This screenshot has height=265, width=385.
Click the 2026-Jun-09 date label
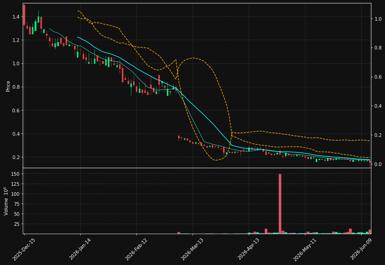tap(361, 249)
